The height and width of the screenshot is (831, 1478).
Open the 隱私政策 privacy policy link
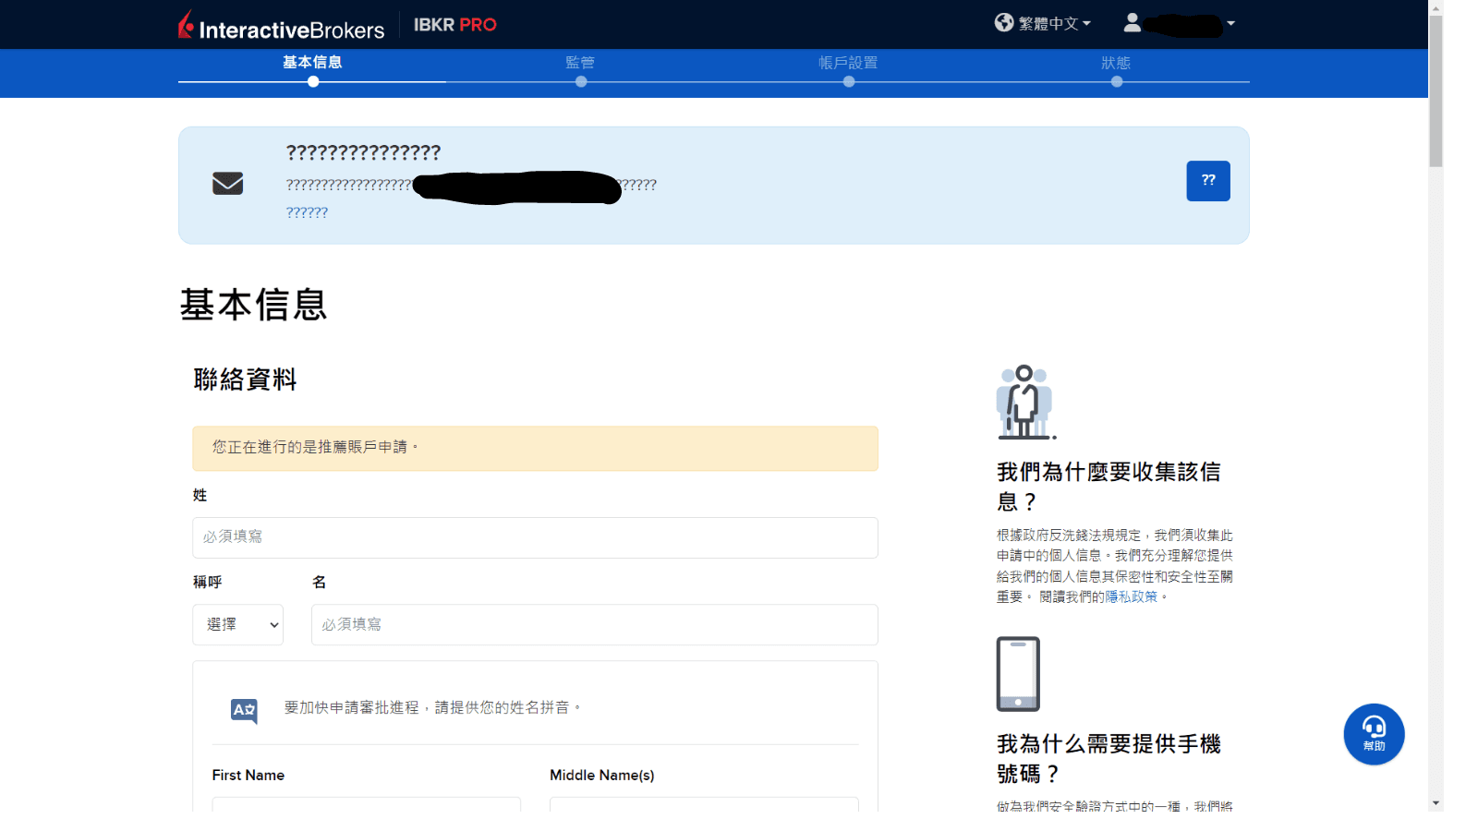[x=1133, y=596]
